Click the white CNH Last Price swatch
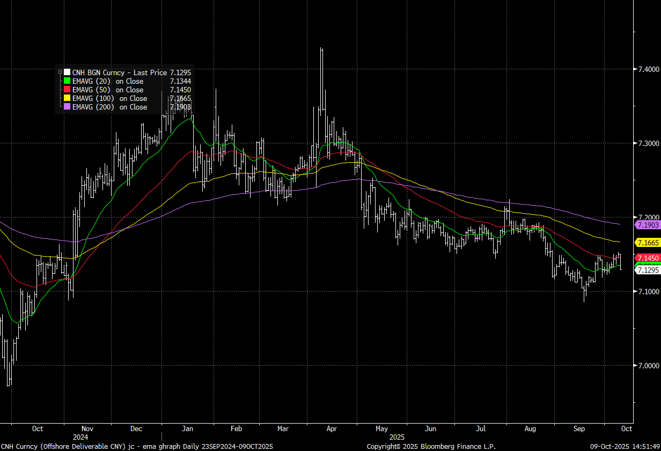This screenshot has height=451, width=661. pyautogui.click(x=67, y=72)
